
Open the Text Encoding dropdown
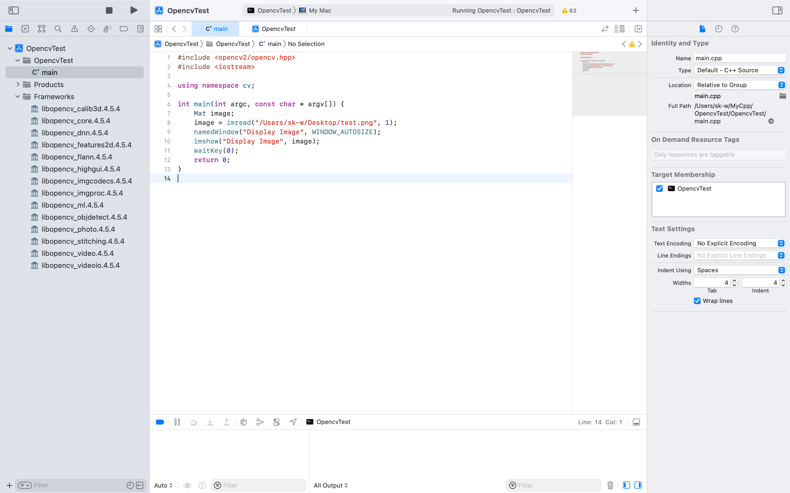click(x=740, y=243)
